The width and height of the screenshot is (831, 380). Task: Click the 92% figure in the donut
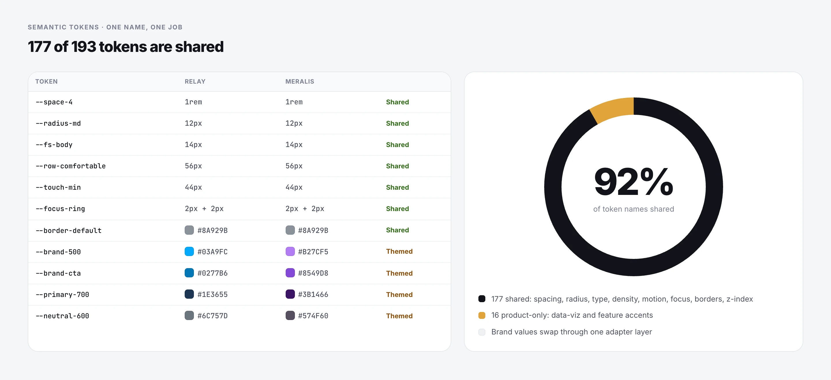pos(634,181)
